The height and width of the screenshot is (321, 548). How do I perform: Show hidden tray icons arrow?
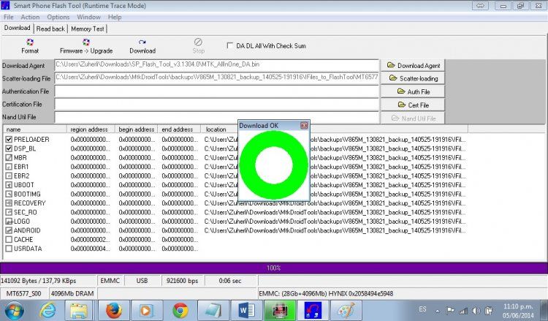(437, 311)
